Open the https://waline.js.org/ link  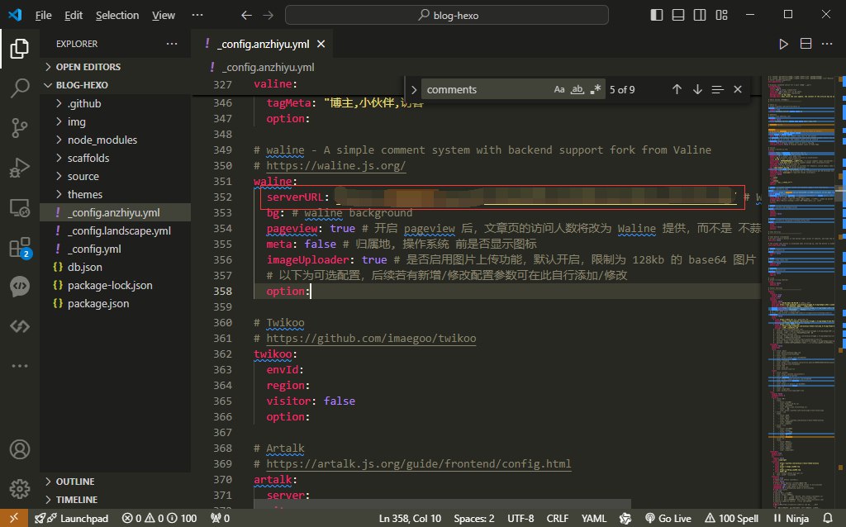point(335,165)
